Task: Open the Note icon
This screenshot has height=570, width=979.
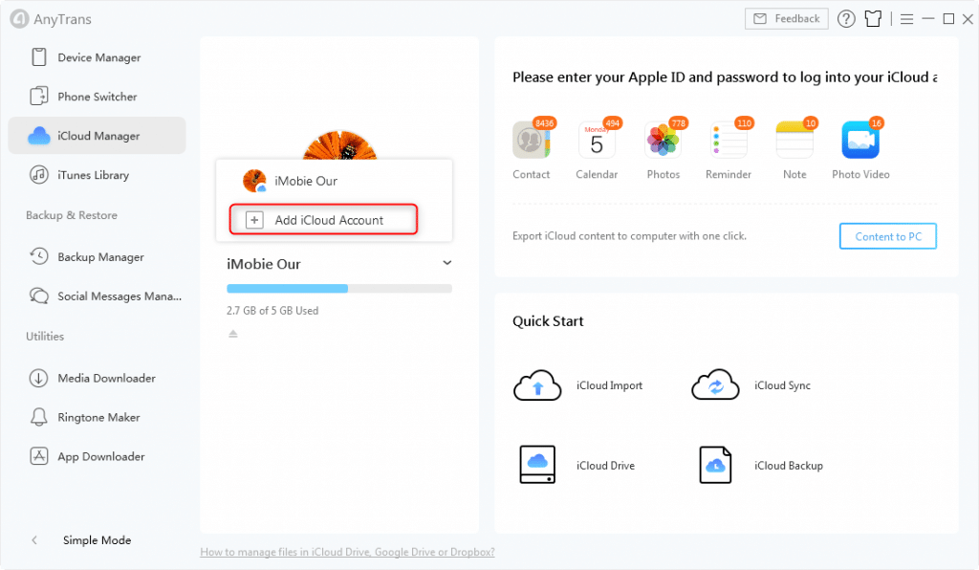Action: [x=794, y=140]
